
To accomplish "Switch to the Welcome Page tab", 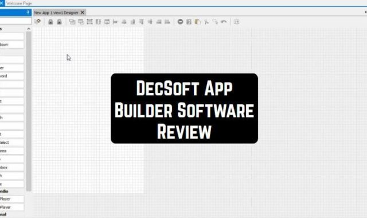I will click(19, 3).
